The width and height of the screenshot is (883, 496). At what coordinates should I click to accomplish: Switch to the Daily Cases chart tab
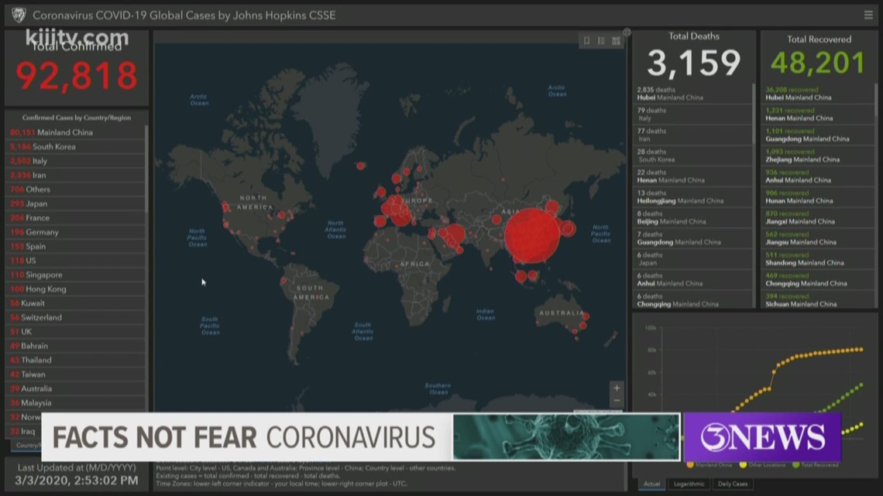click(732, 484)
